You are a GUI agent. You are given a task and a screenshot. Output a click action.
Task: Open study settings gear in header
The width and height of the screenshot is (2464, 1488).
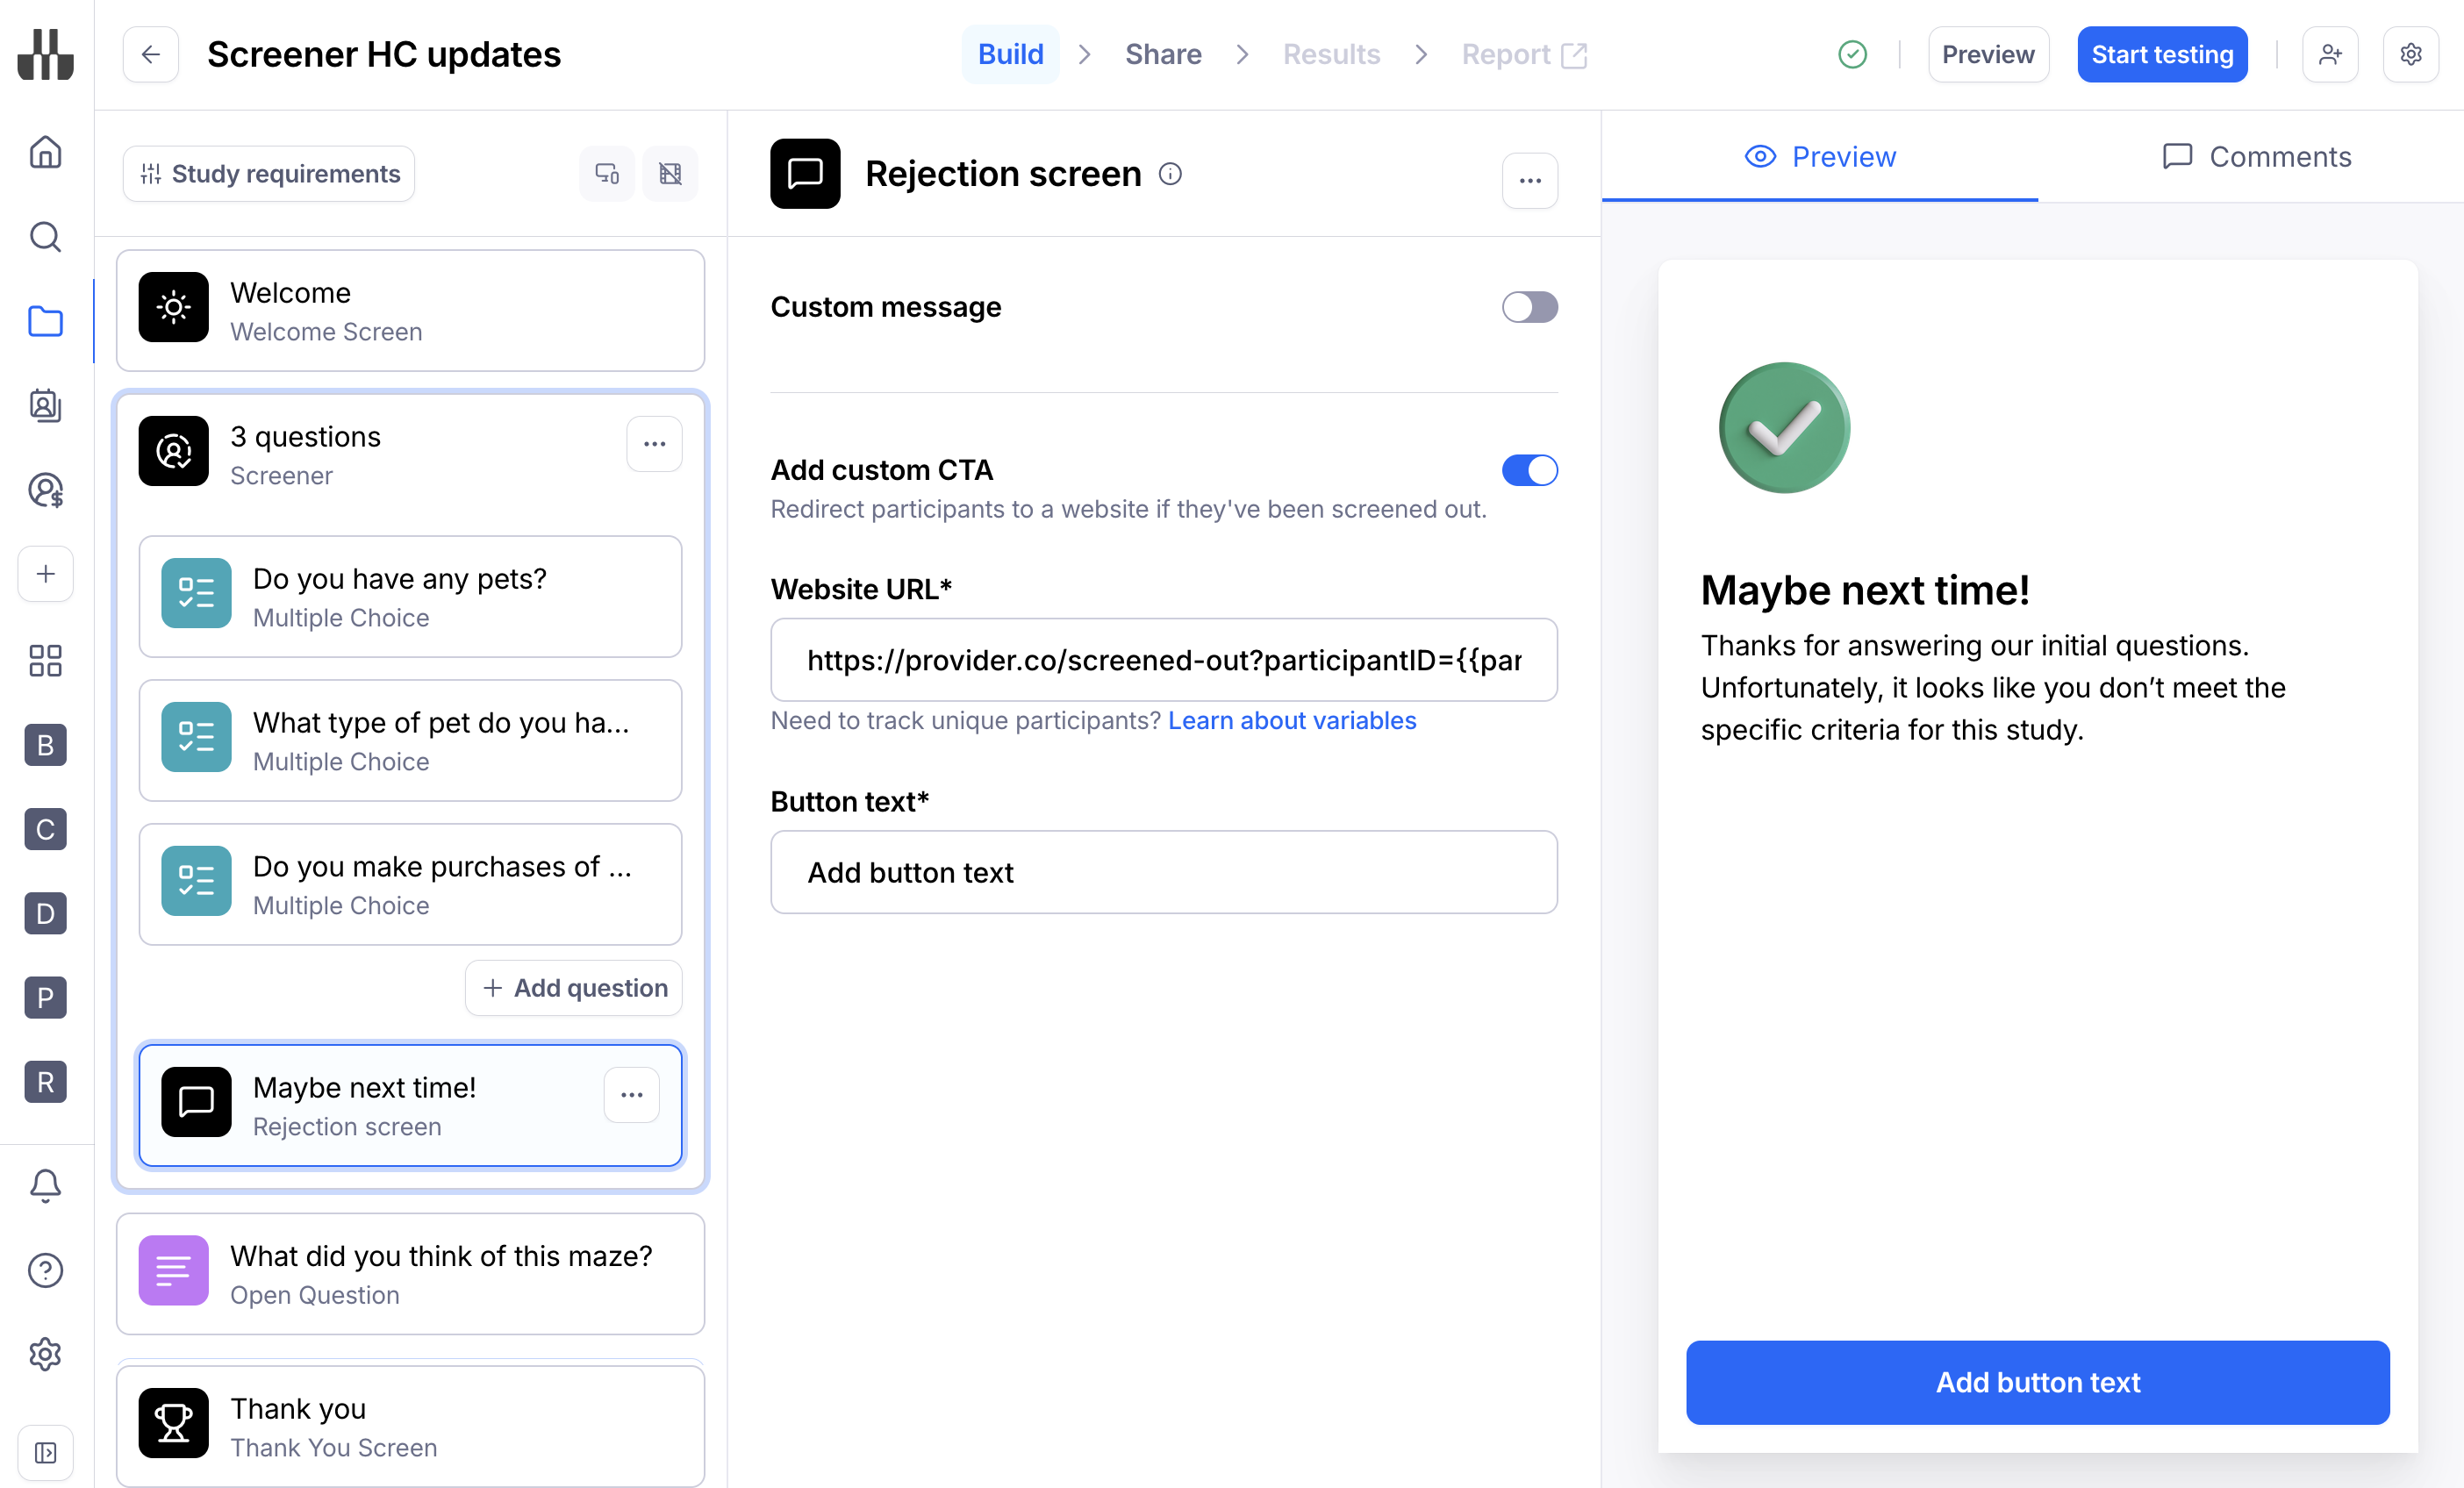point(2410,54)
